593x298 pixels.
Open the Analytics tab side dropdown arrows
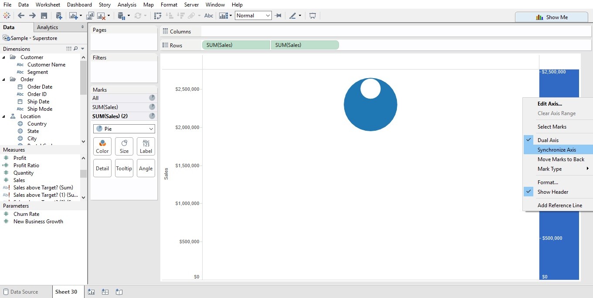(83, 27)
